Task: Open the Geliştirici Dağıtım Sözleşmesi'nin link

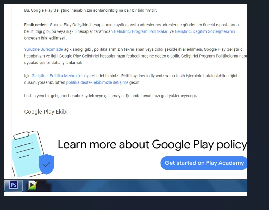Action: [205, 31]
